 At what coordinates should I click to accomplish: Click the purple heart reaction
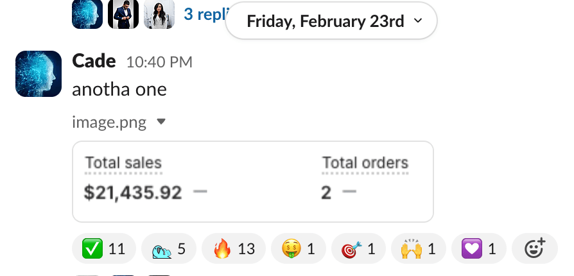tap(478, 248)
